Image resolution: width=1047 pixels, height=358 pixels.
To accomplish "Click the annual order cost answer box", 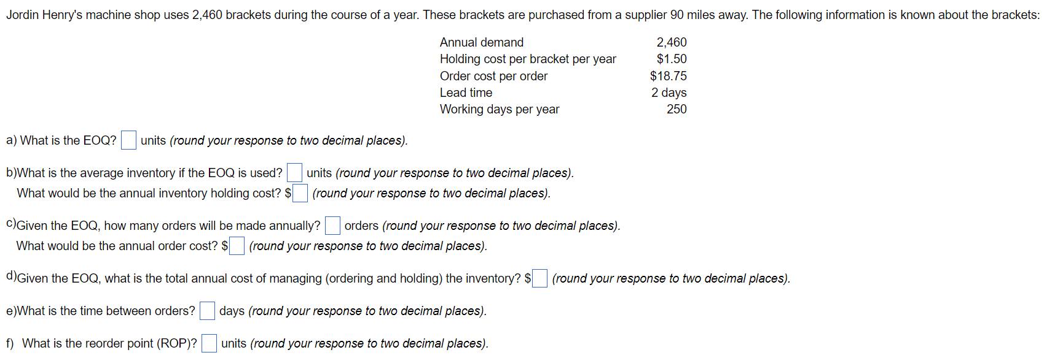I will pos(237,246).
